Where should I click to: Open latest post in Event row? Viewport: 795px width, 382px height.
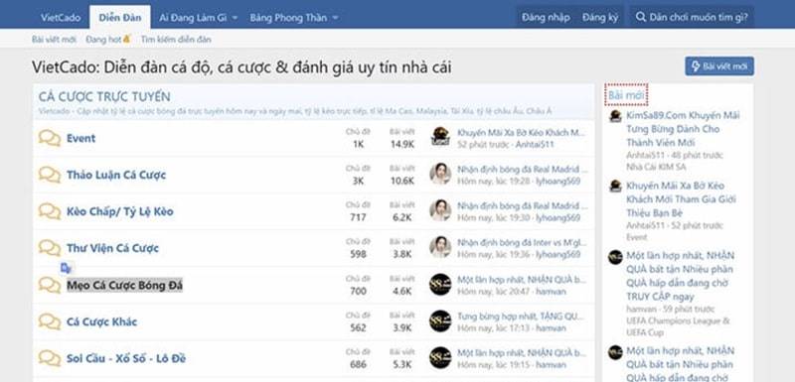click(x=521, y=133)
